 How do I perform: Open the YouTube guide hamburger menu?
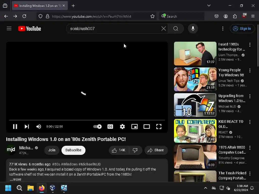[9, 29]
